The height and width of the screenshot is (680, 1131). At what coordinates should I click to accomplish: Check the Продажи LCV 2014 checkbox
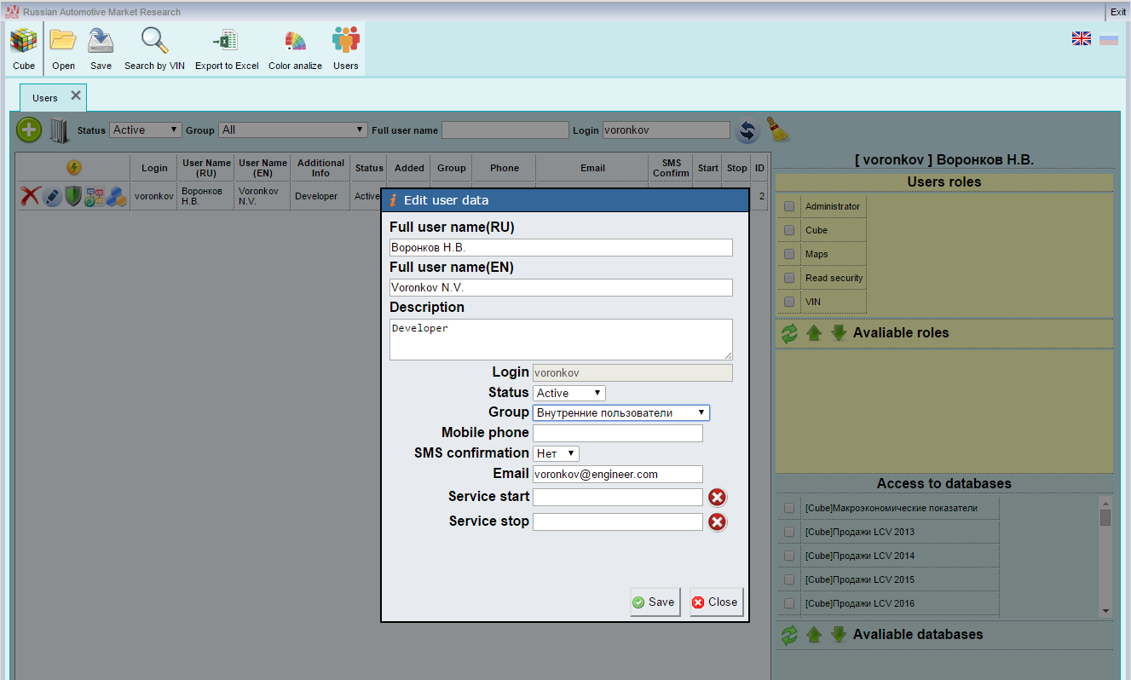click(789, 556)
